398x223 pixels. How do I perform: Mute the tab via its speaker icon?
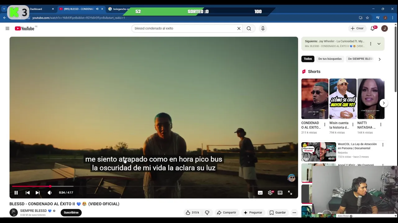coord(97,9)
